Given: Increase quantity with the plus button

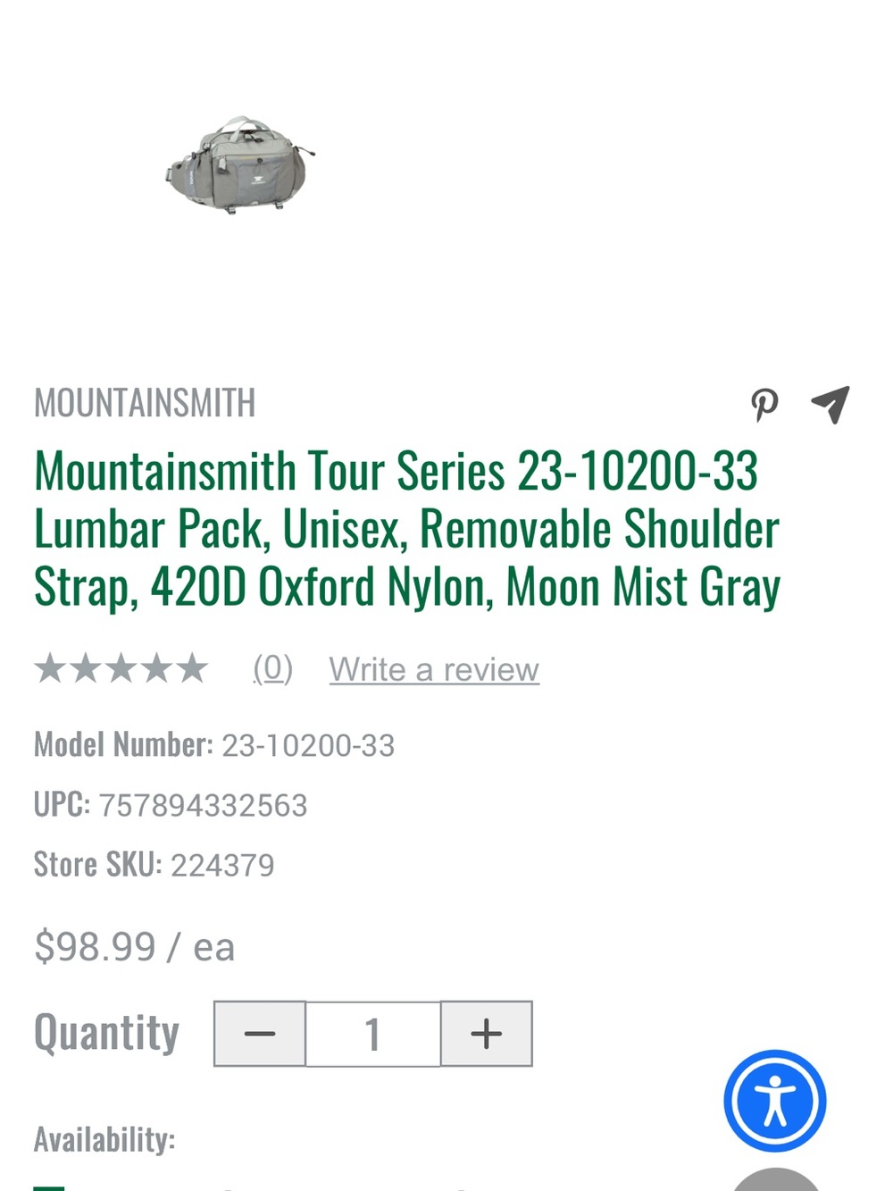Looking at the screenshot, I should 487,1034.
